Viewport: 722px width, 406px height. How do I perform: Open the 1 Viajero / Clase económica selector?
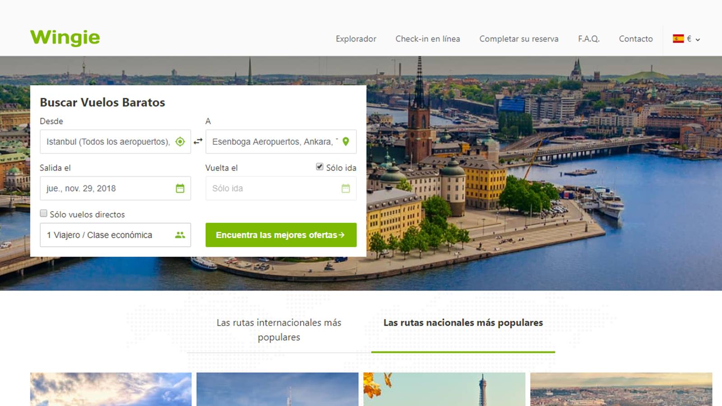point(108,235)
